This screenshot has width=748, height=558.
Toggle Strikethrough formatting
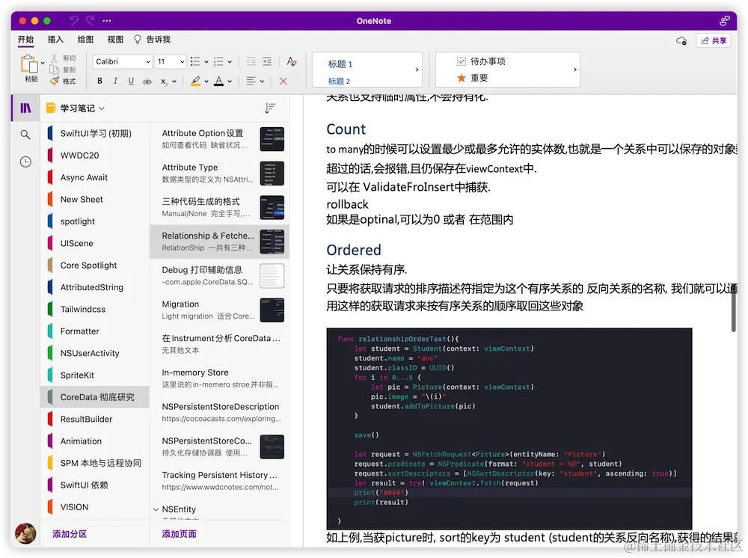coord(147,82)
